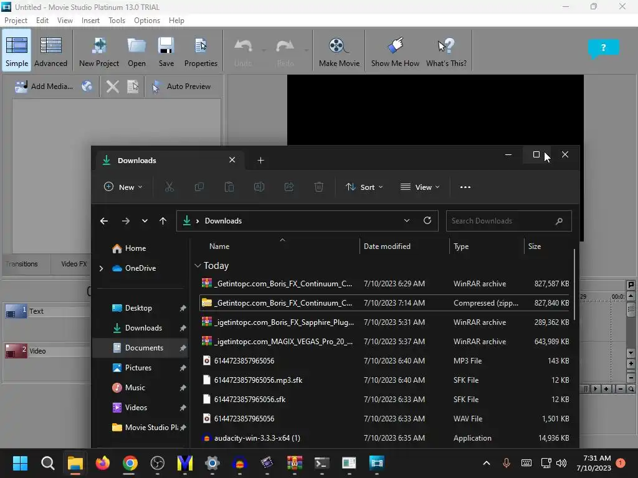Click the Save floppy disk icon
Screen dimensions: 638x478
[166, 51]
